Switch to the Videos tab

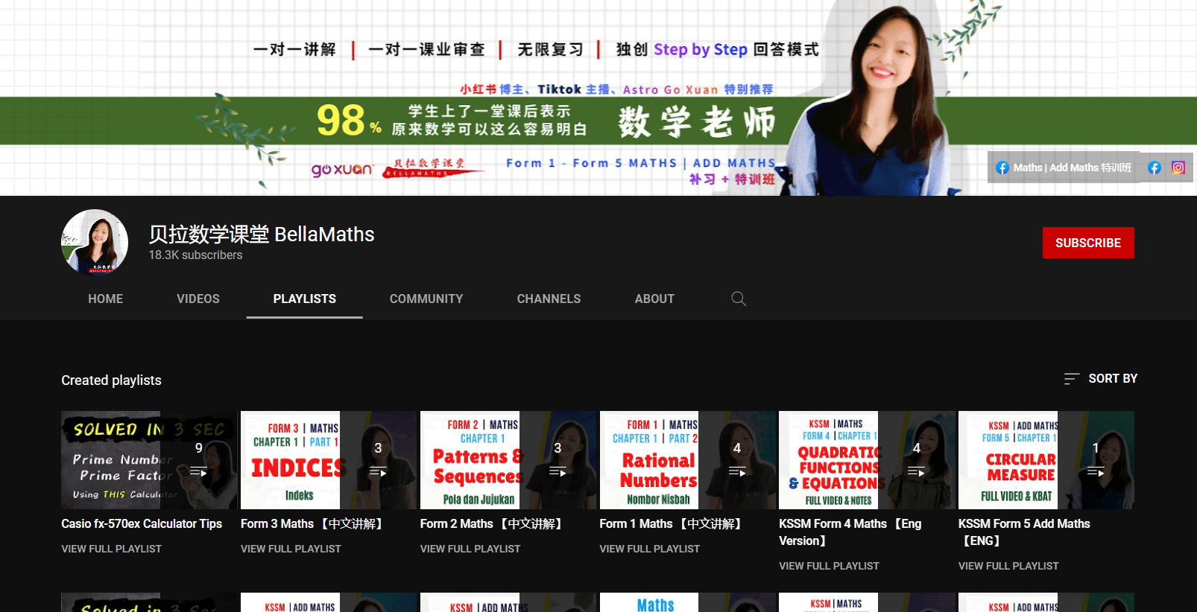point(198,299)
